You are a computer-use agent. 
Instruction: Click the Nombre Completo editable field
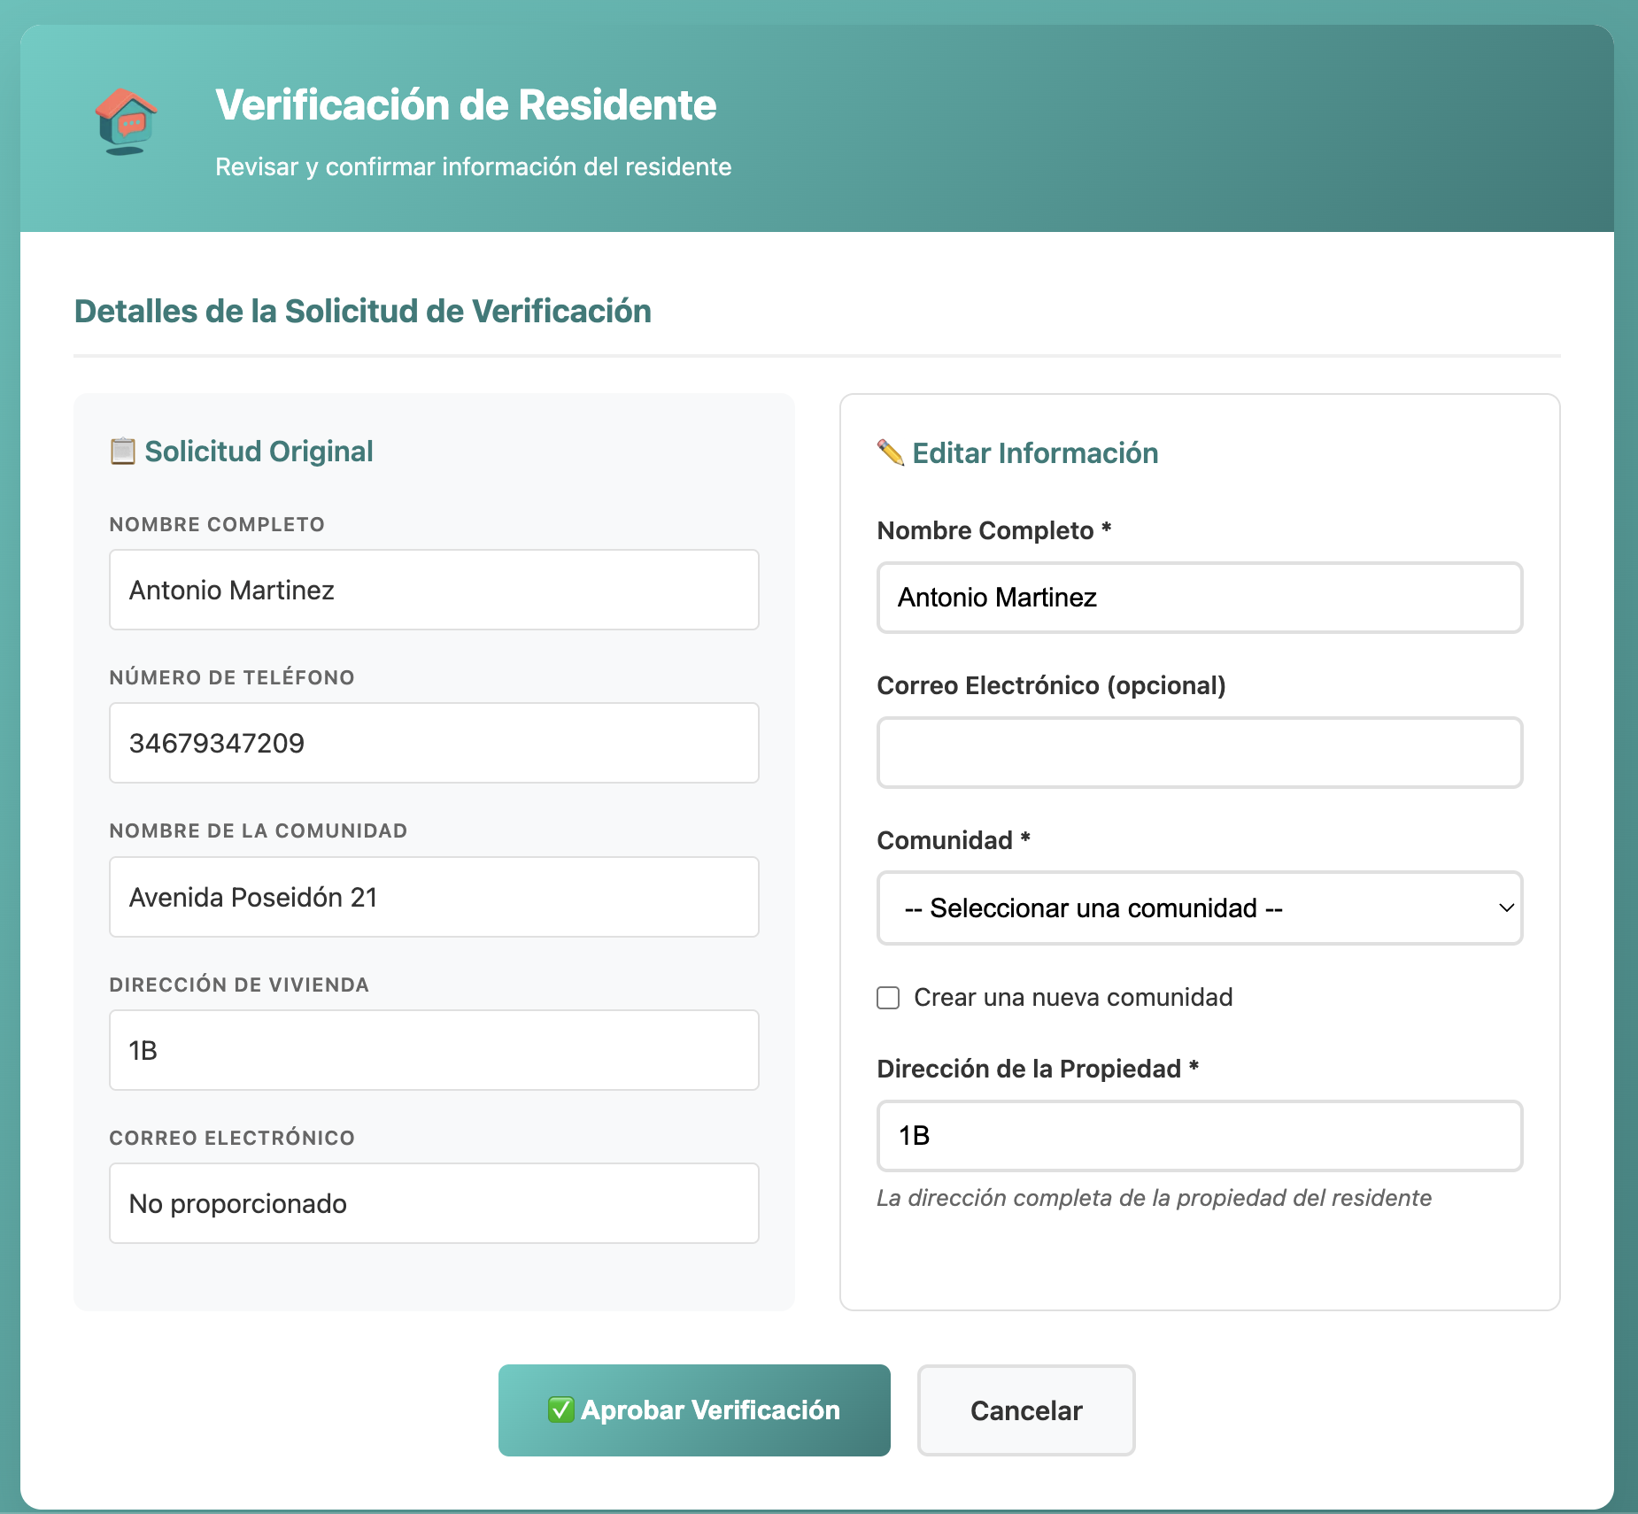click(1199, 598)
